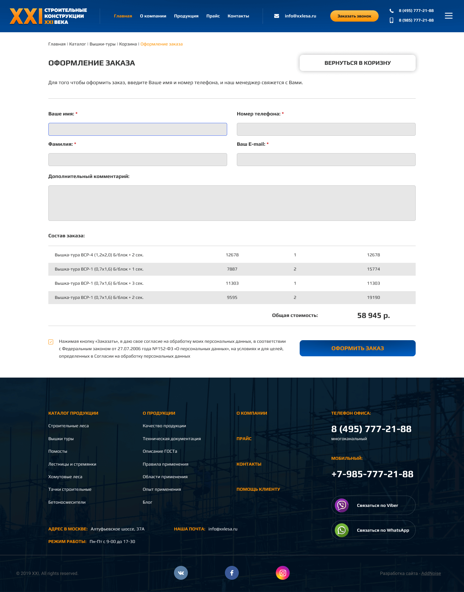Open О компании in top navigation
This screenshot has width=464, height=592.
pos(153,16)
